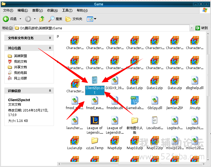Select the launcher dll file icon

(x=75, y=120)
